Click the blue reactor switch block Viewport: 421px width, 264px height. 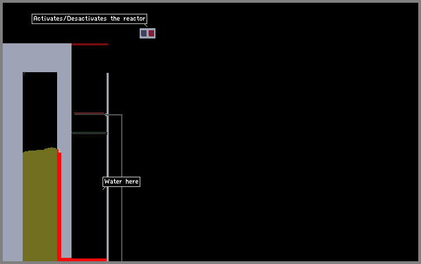tap(144, 33)
